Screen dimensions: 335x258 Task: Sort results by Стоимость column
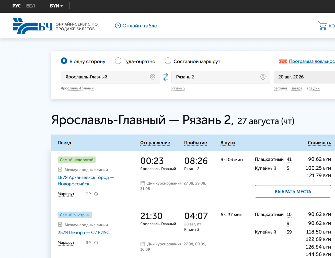click(319, 143)
